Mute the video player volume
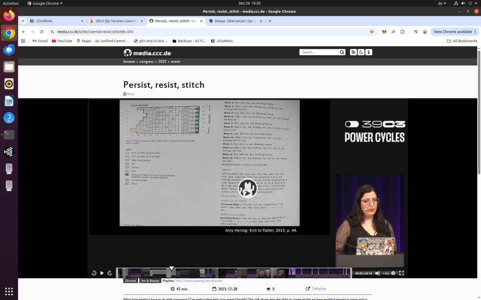 coord(377,273)
